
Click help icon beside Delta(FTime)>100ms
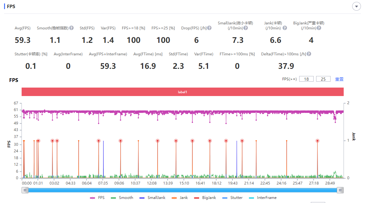309,54
